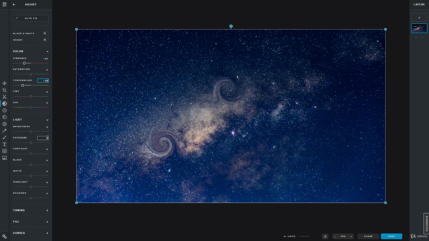Screen dimensions: 429x241
Task: Select the Draw brush tool
Action: [5, 137]
